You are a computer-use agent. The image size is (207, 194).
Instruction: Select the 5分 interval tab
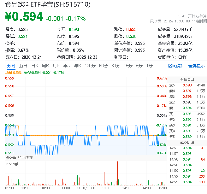139,66
